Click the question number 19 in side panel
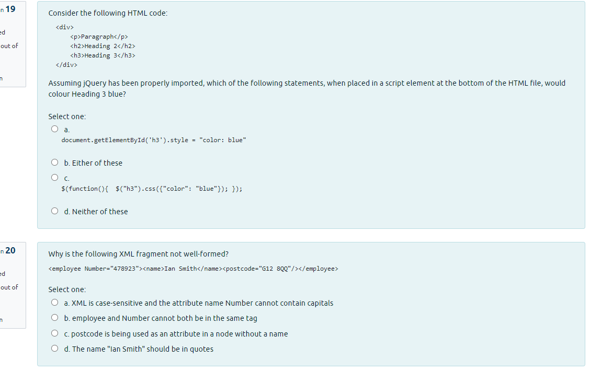This screenshot has height=371, width=590. [10, 9]
